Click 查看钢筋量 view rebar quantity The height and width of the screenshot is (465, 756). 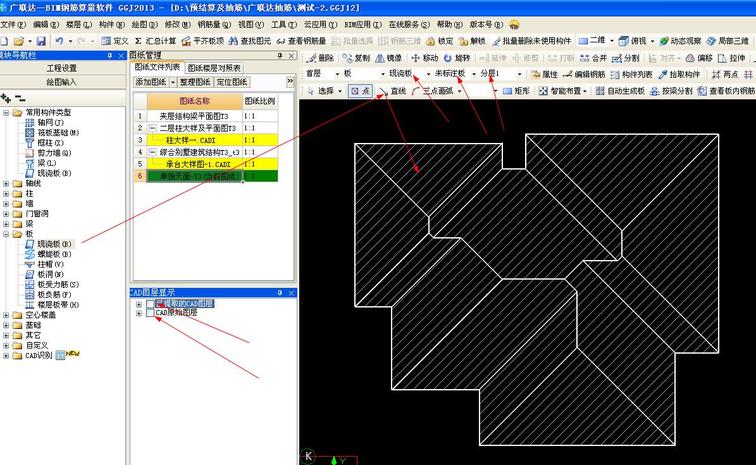tap(301, 41)
